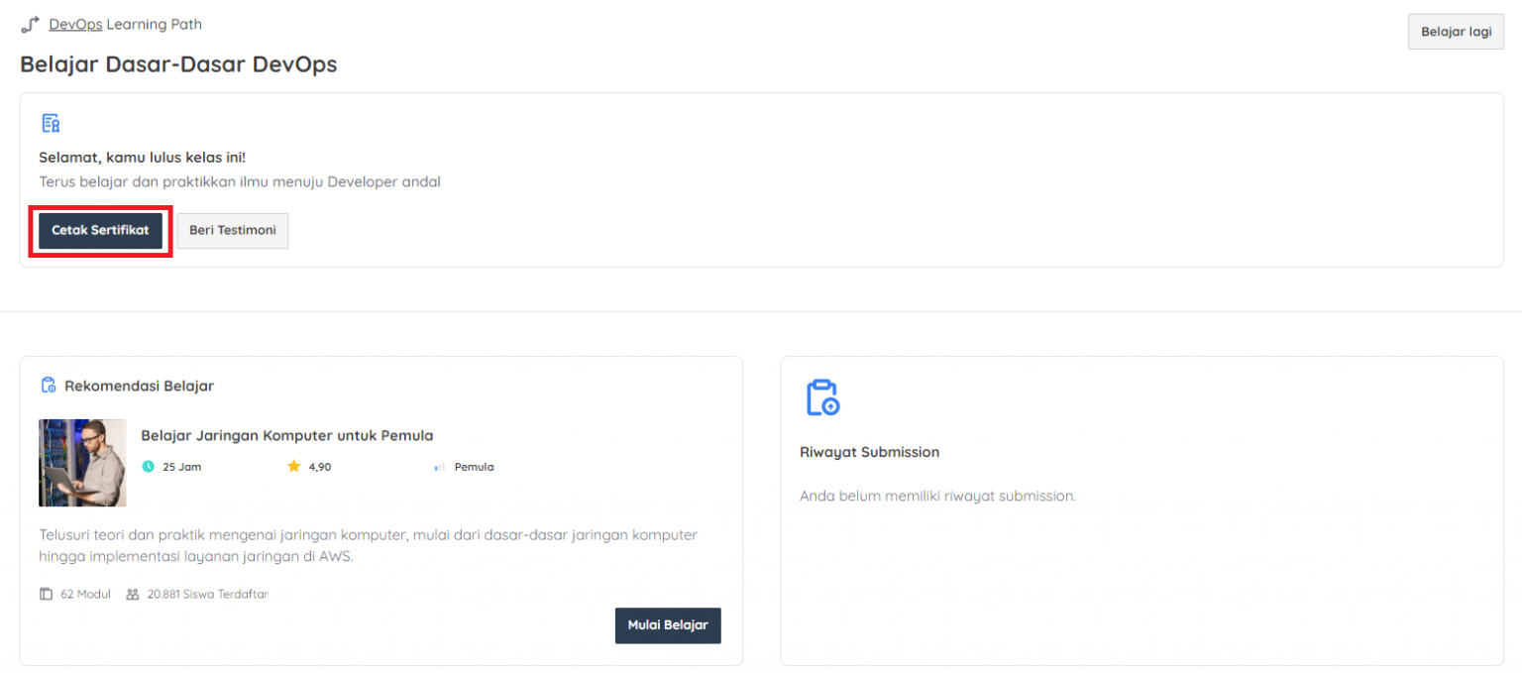Click the certificate icon above the congratulations text
This screenshot has height=673, width=1522.
click(50, 124)
